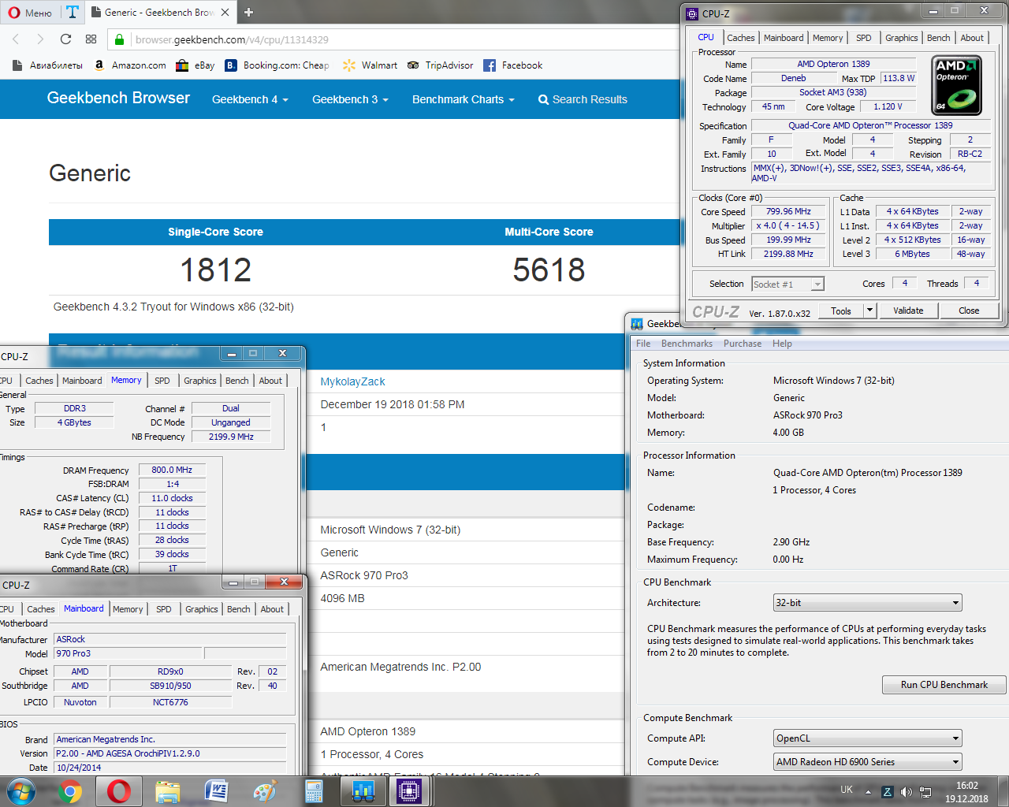
Task: Select the Generic - Geekbench browser tab
Action: click(159, 12)
